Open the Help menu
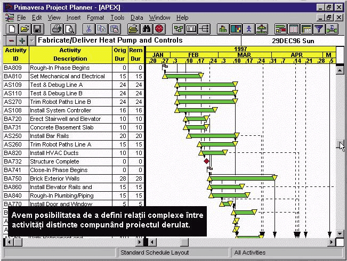347x261 pixels. coord(182,18)
